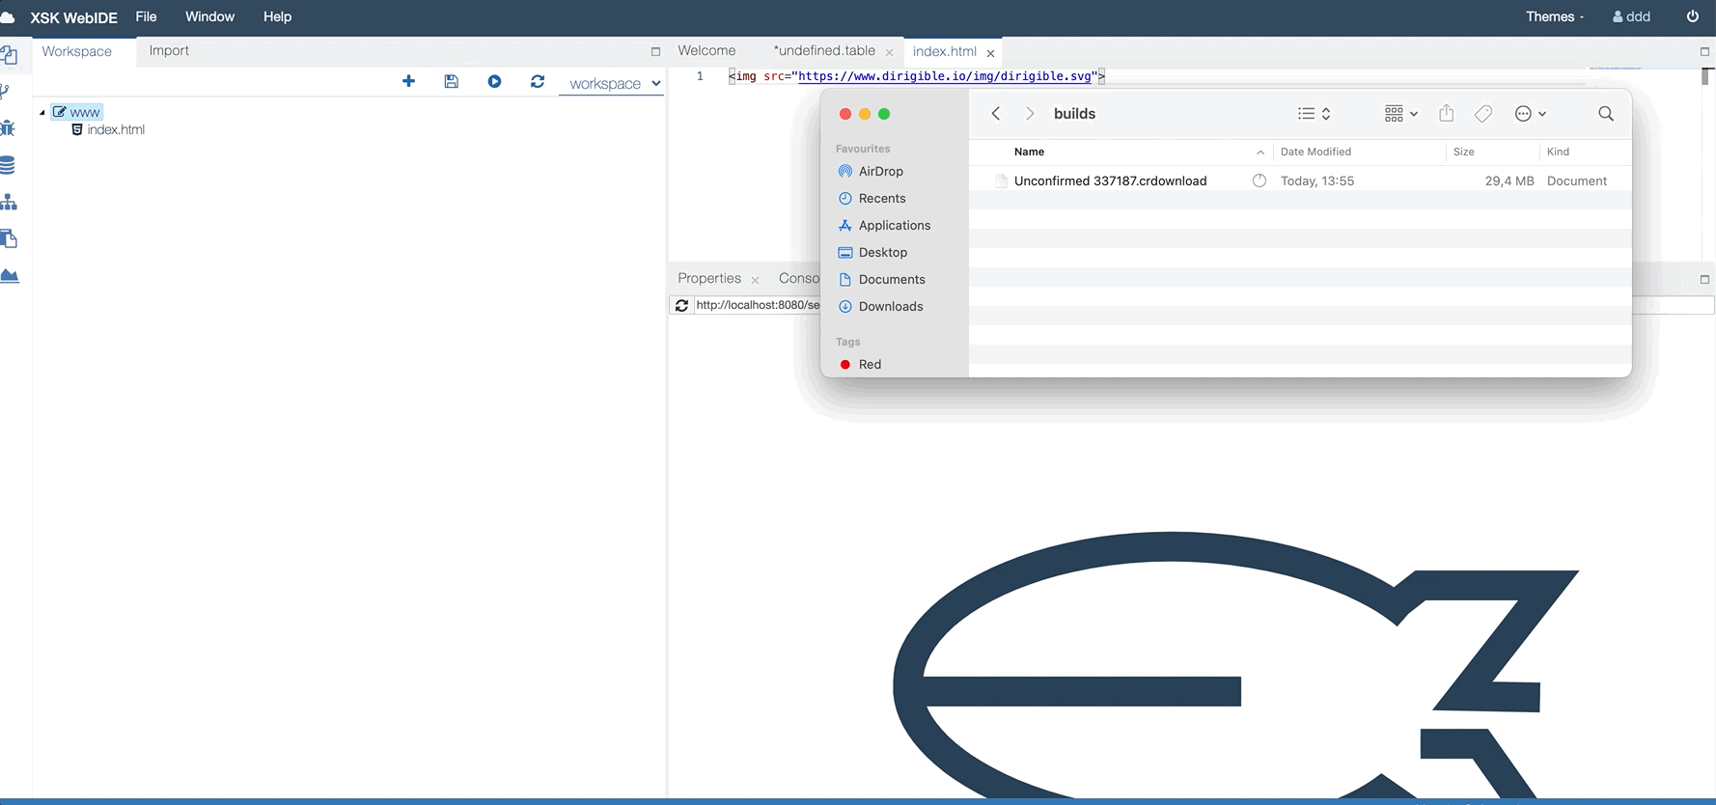Click the ddd user account button

coord(1631,16)
